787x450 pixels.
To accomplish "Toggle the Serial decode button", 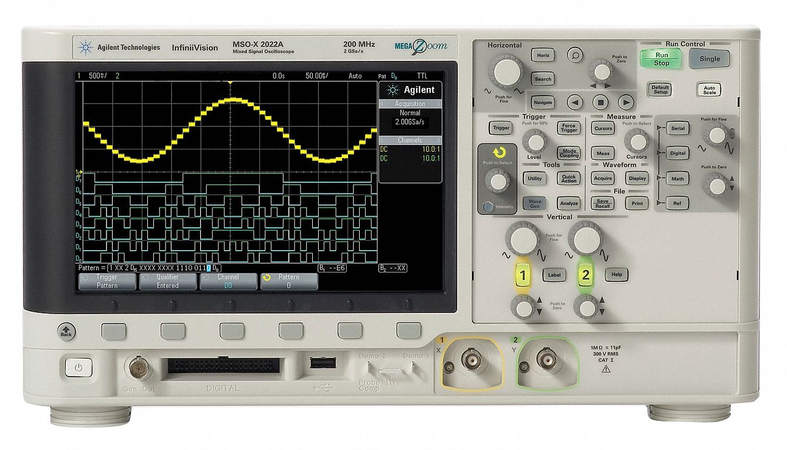I will tap(678, 128).
